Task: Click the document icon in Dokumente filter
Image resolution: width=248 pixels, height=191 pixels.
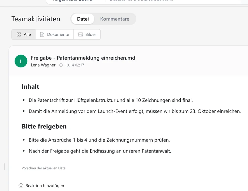Action: click(42, 34)
